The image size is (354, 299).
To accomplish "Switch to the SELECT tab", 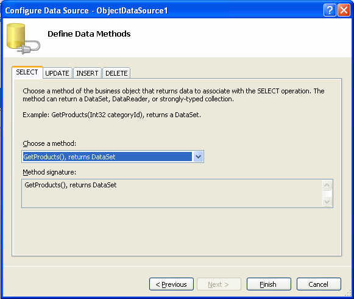I will coord(27,73).
